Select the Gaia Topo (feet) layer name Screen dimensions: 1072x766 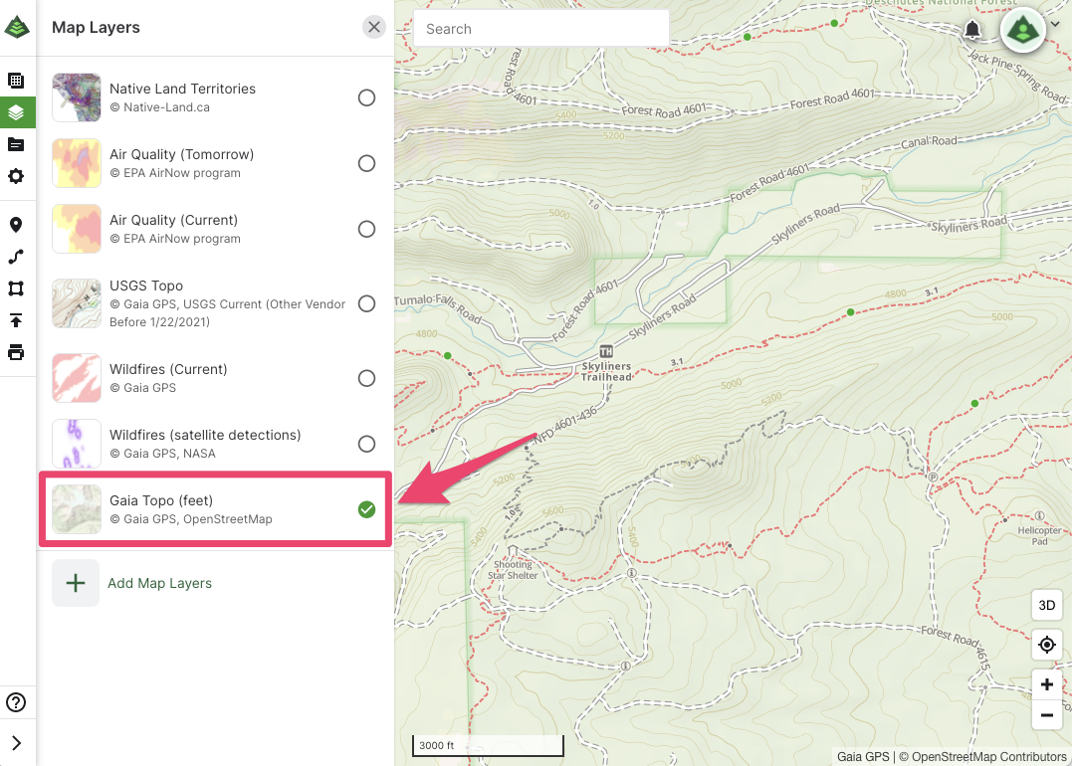(161, 500)
